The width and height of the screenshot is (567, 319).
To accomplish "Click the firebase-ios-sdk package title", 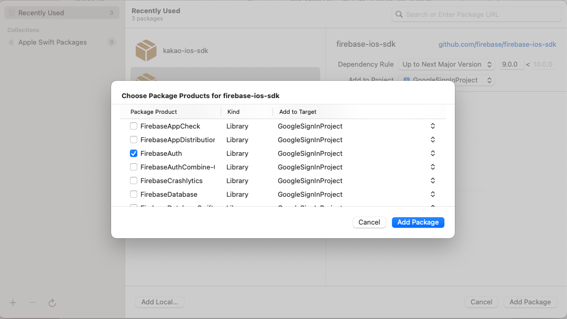I will click(x=366, y=44).
